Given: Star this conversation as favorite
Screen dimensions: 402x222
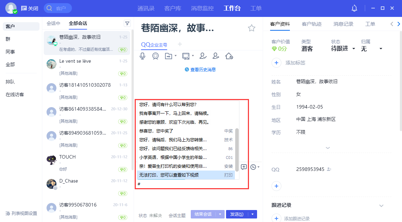Looking at the screenshot, I should (251, 28).
